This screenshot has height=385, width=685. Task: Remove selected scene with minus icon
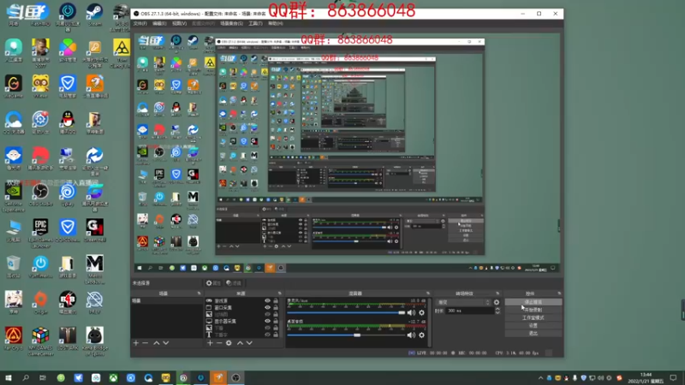click(145, 343)
